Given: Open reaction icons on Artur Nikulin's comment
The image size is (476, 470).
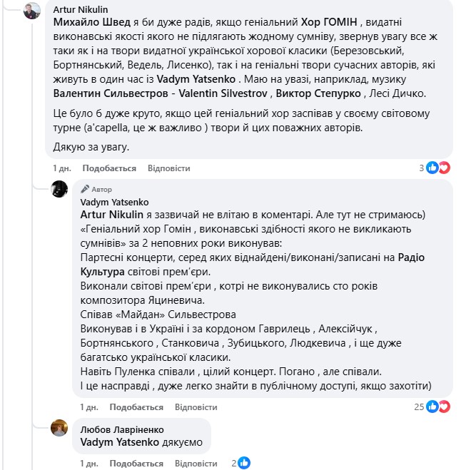Looking at the screenshot, I should pyautogui.click(x=437, y=168).
